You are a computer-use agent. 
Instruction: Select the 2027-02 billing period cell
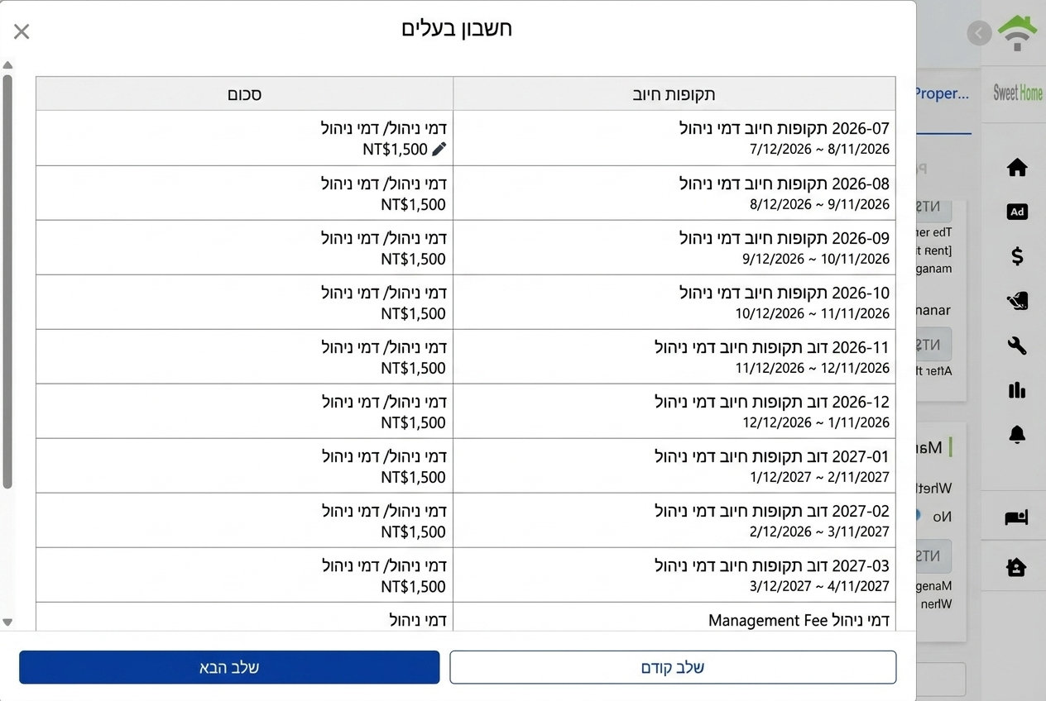click(674, 520)
